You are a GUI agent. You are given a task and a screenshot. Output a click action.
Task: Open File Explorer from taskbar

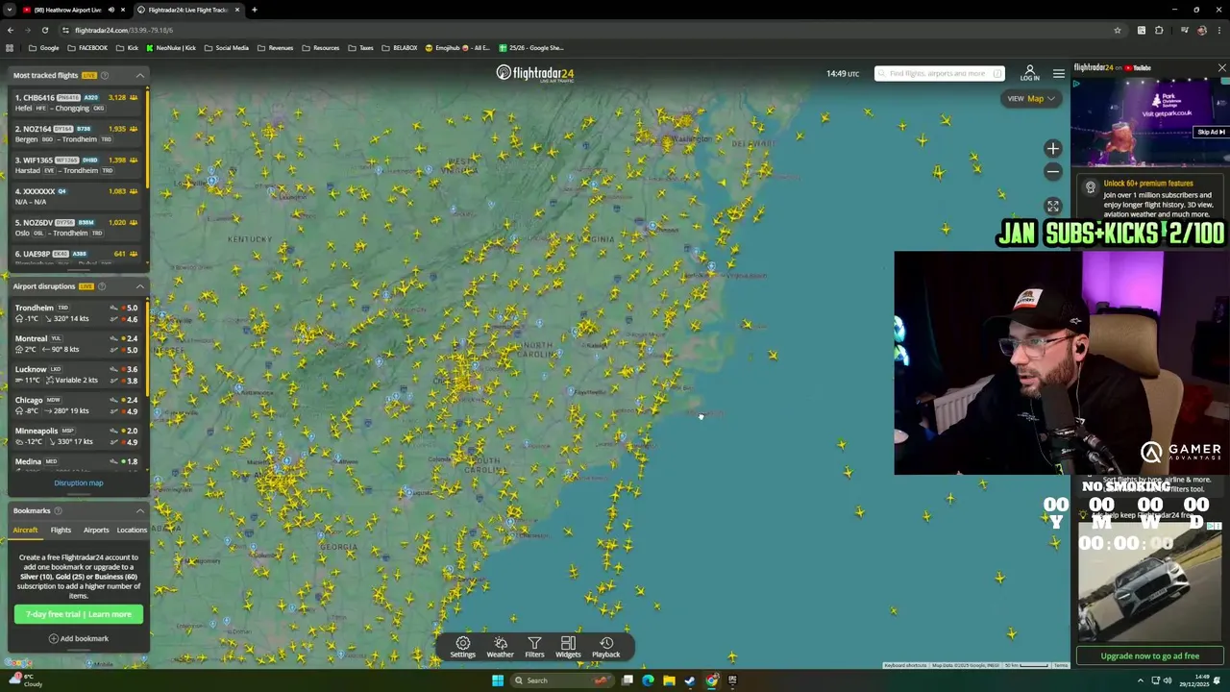[x=669, y=680]
